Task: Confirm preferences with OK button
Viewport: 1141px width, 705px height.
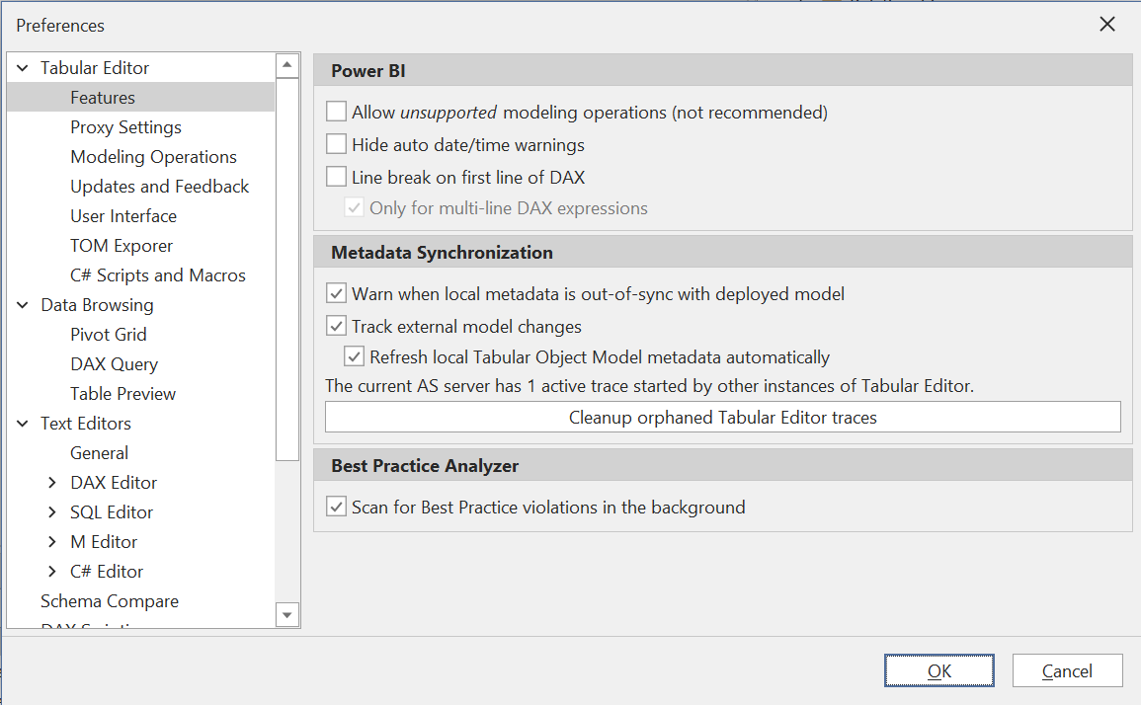Action: pos(938,671)
